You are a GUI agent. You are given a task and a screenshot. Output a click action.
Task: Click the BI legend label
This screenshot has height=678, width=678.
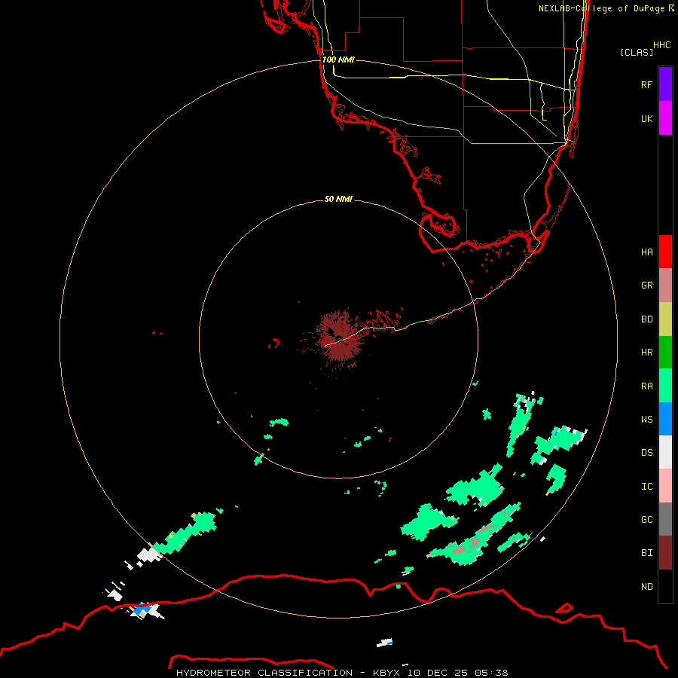pyautogui.click(x=646, y=553)
